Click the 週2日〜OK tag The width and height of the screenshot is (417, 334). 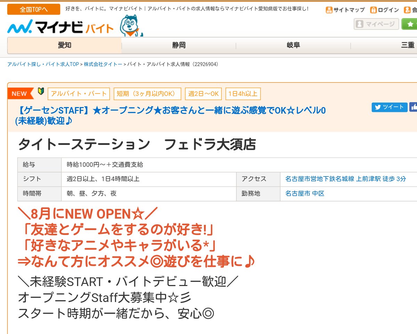[203, 94]
